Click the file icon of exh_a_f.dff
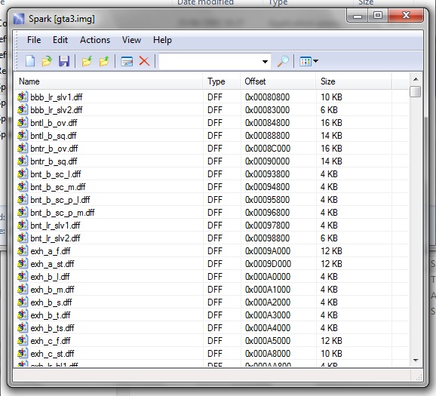This screenshot has height=396, width=436. [x=23, y=251]
